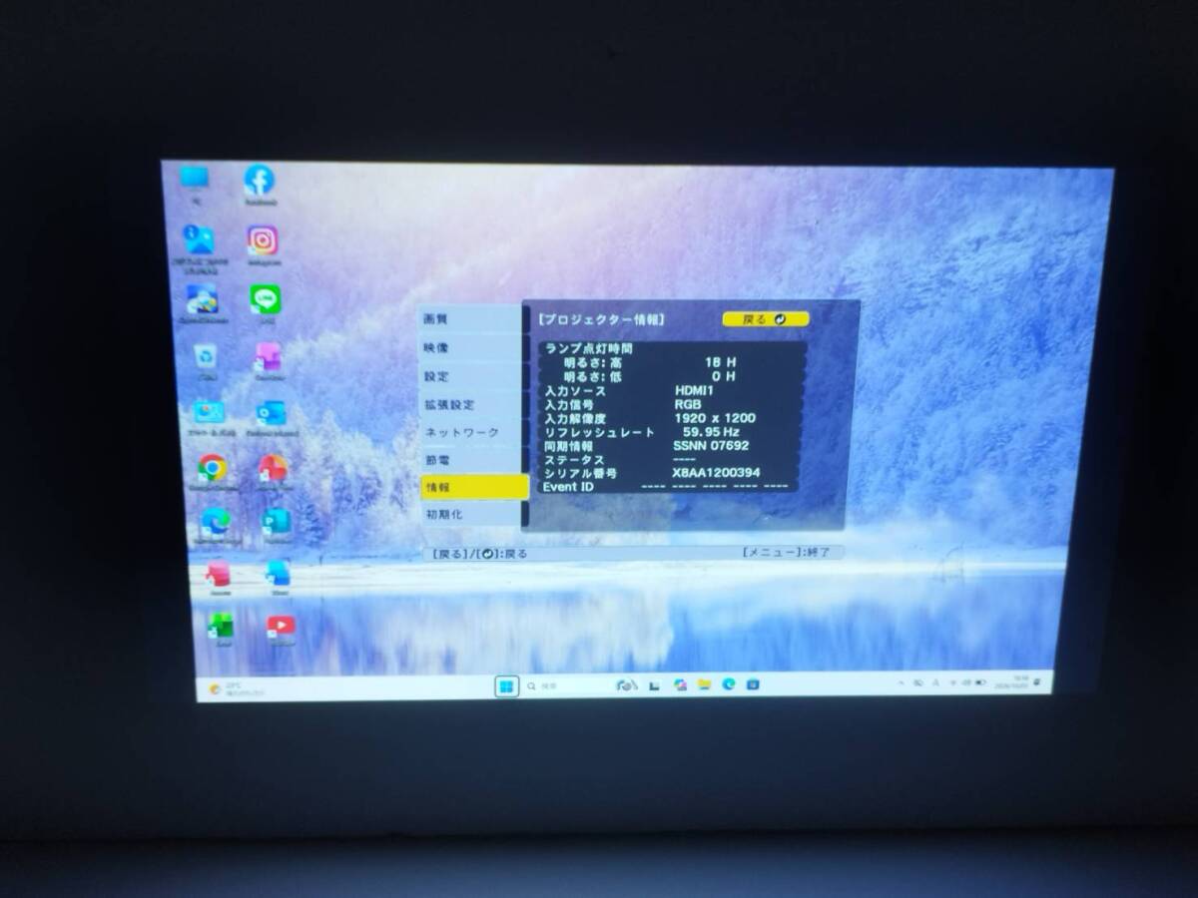Open the blue monitor desktop icon
This screenshot has height=898, width=1198.
click(x=195, y=179)
